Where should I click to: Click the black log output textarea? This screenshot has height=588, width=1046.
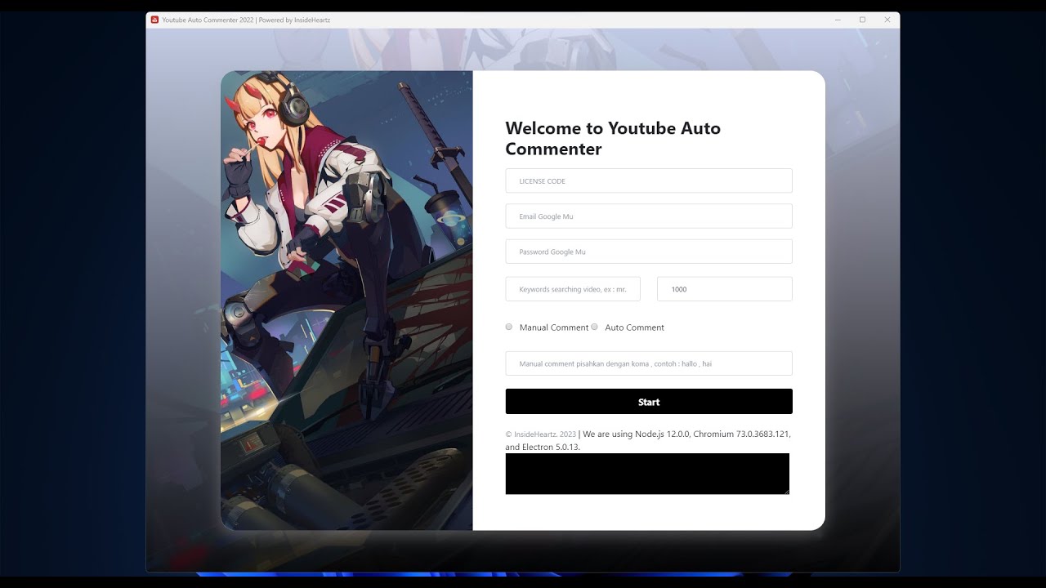tap(647, 474)
